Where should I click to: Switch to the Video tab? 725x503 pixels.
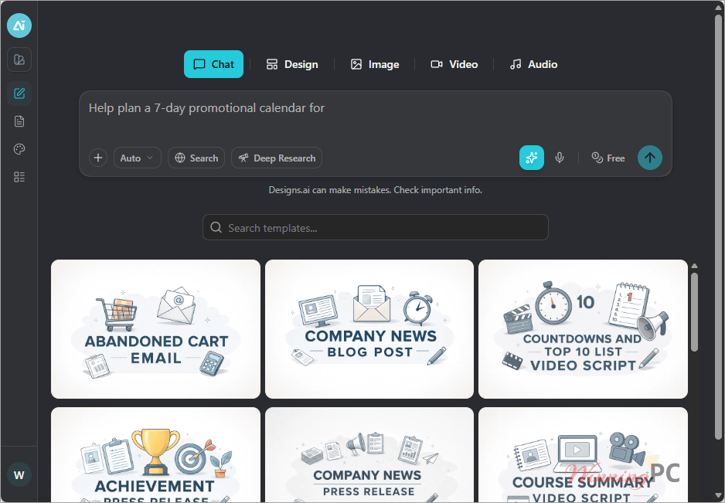click(x=454, y=64)
